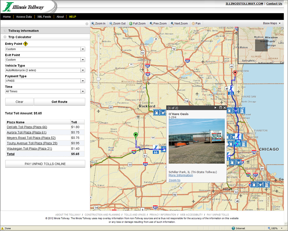Screen dimensions: 288x231
Task: Click EV charging icon near Hammond
Action: coord(267,184)
